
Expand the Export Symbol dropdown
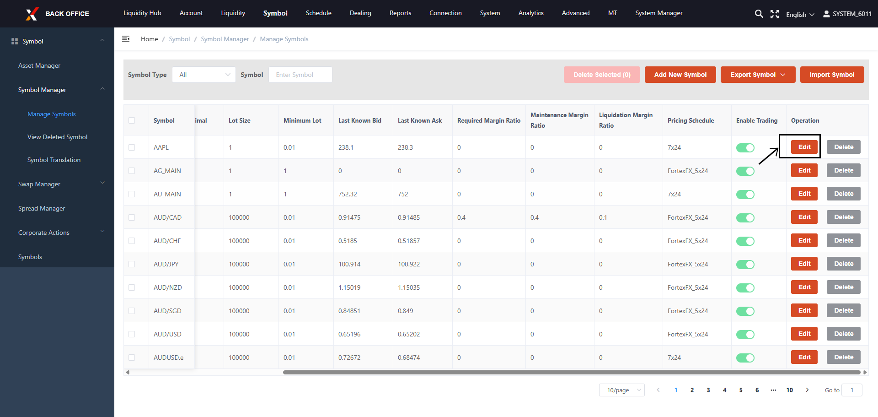click(758, 75)
